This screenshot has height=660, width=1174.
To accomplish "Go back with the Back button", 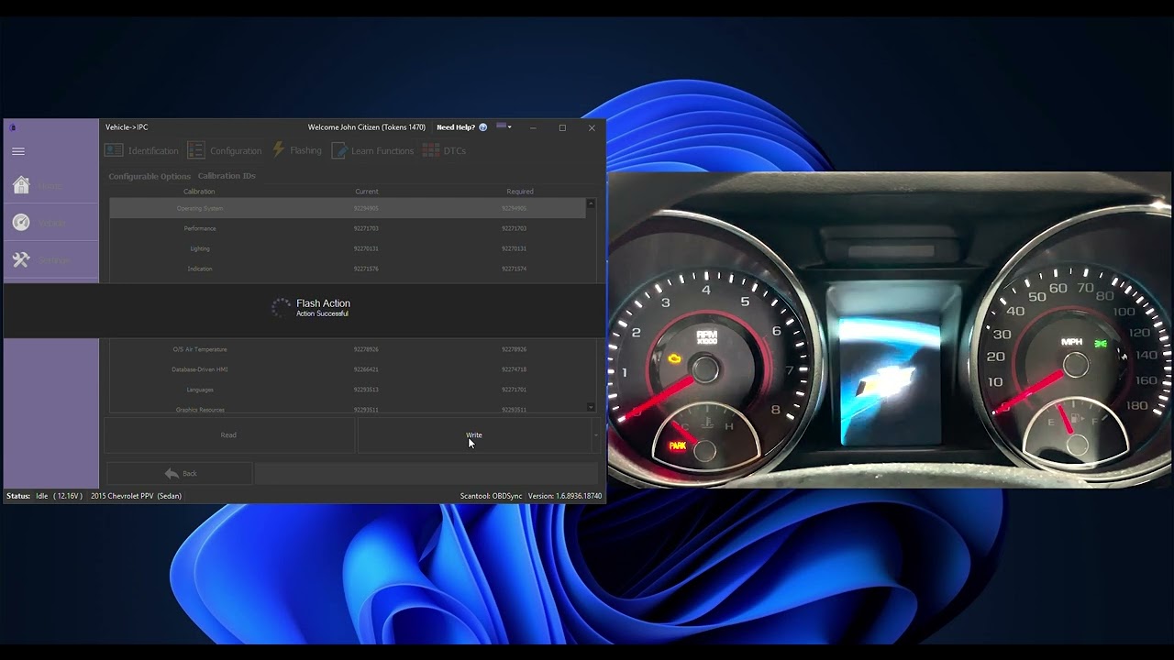I will [180, 474].
